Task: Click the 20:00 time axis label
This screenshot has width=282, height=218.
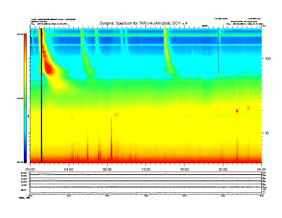Action: point(223,170)
